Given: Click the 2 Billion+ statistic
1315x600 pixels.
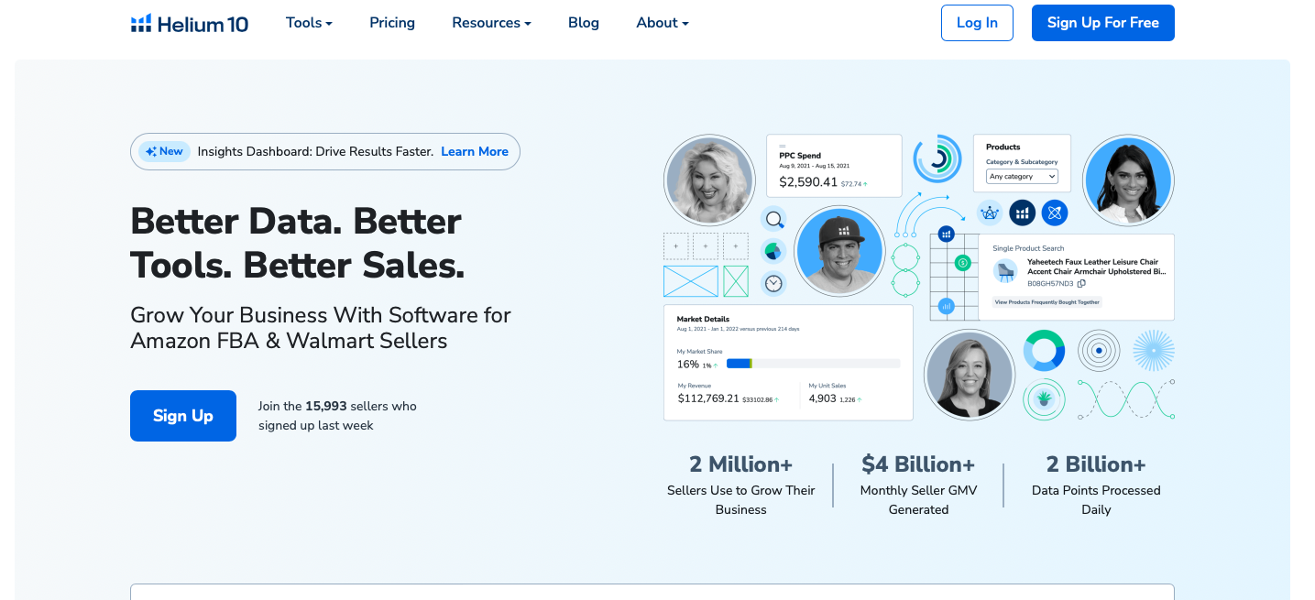Looking at the screenshot, I should (1096, 464).
